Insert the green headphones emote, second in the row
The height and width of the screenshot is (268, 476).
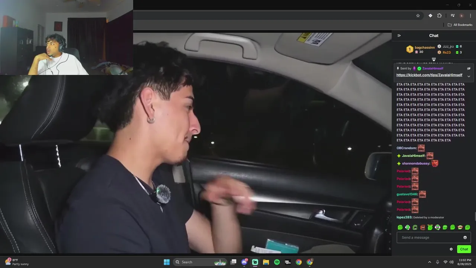point(408,227)
